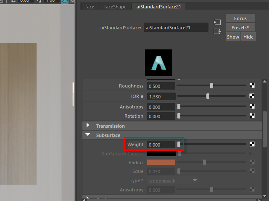The width and height of the screenshot is (269, 201).
Task: Switch to the faceShape tab
Action: click(x=115, y=7)
